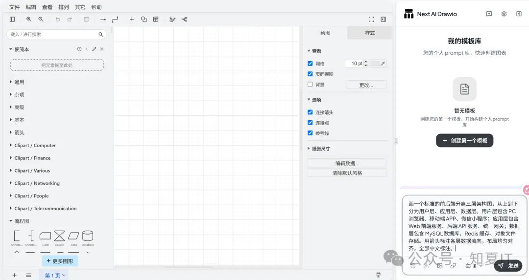Image resolution: width=529 pixels, height=280 pixels.
Task: Click the tree layout icon in toolbar
Action: click(x=184, y=20)
